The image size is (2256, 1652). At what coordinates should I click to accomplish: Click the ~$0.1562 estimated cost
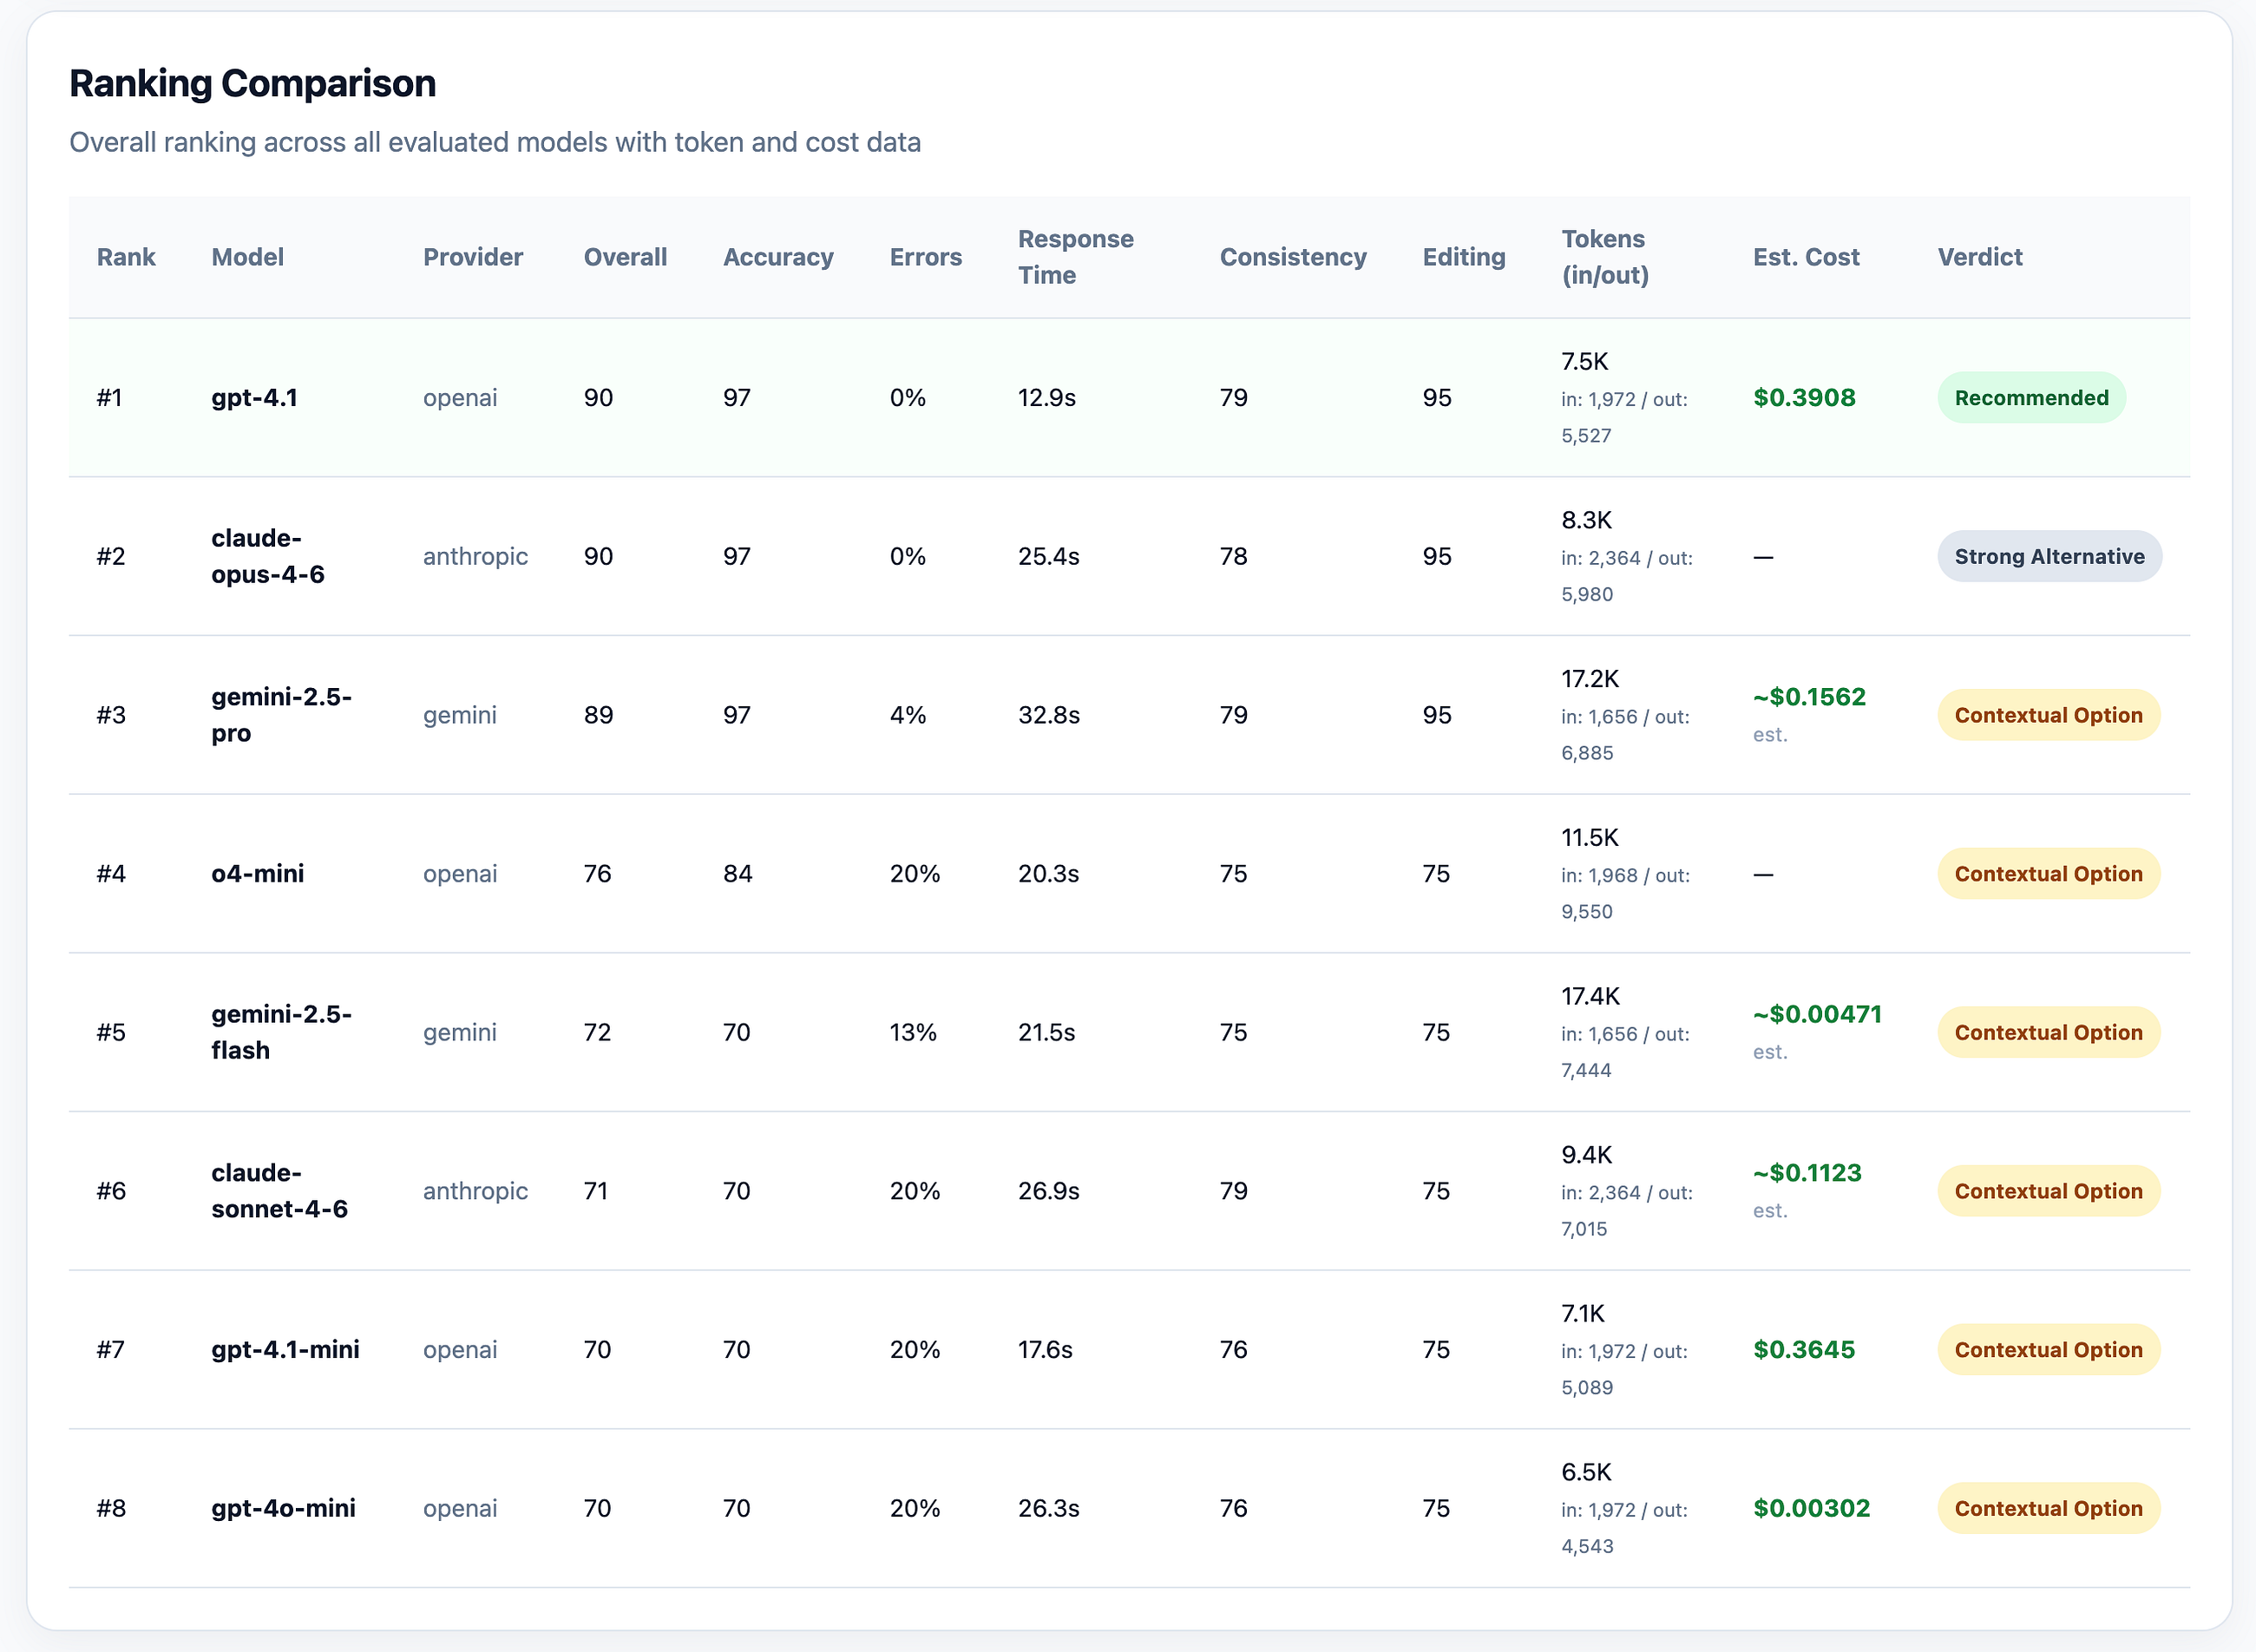pos(1809,697)
